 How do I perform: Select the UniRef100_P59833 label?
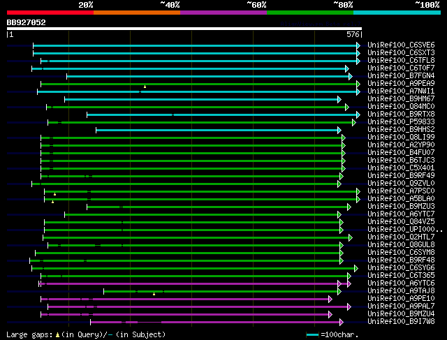pyautogui.click(x=401, y=122)
